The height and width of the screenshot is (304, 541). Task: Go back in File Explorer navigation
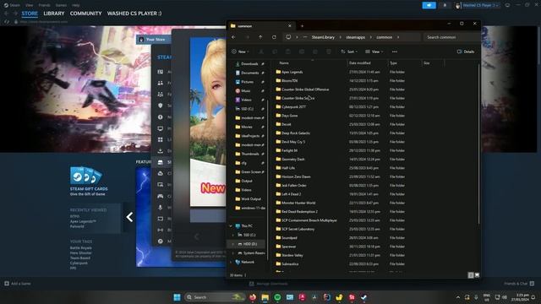point(233,37)
